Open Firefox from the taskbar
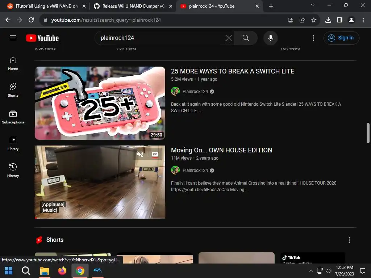Screen dimensions: 371x278 point(62,271)
